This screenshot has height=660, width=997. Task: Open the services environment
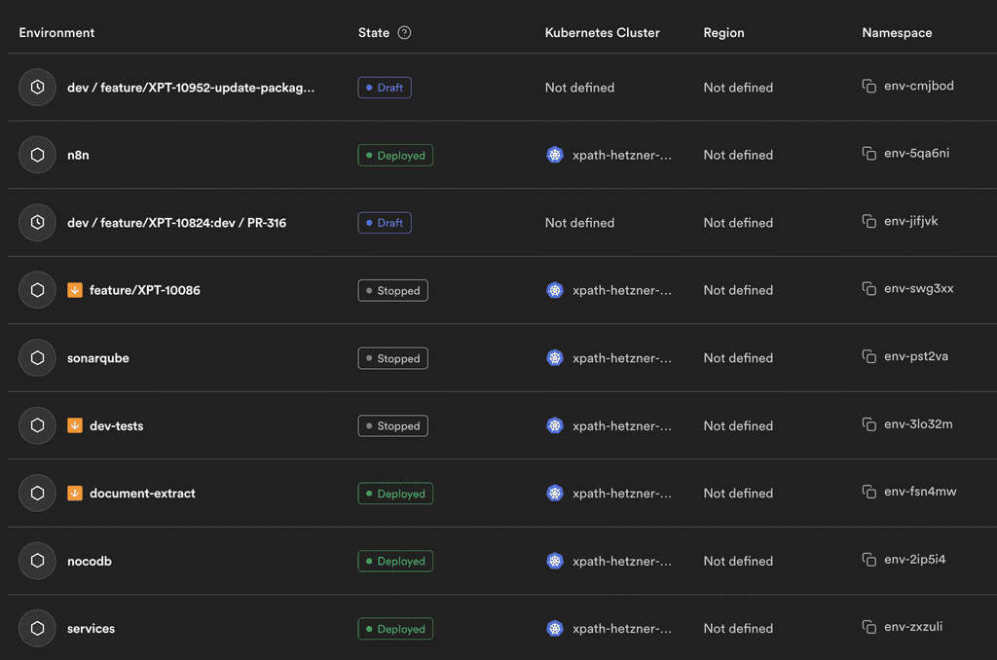tap(91, 629)
